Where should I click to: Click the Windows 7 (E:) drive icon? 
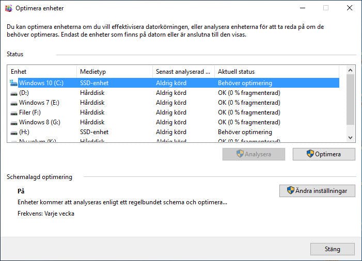tap(14, 103)
